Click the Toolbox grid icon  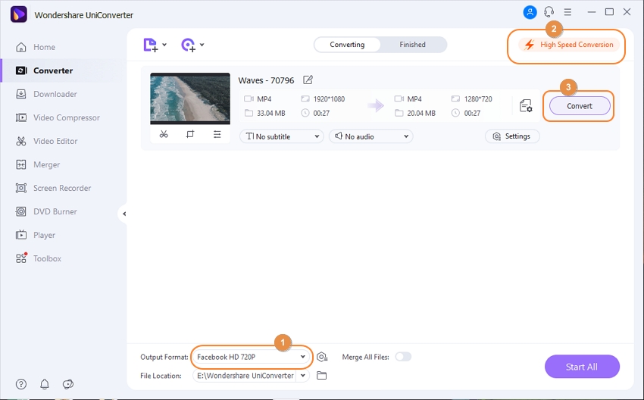point(21,258)
